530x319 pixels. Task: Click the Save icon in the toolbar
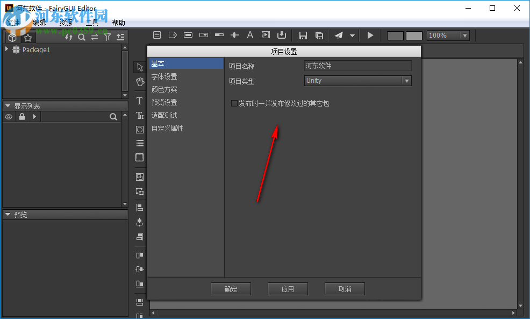point(303,35)
